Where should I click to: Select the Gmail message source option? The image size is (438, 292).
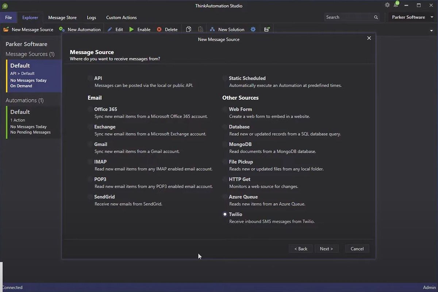point(90,144)
